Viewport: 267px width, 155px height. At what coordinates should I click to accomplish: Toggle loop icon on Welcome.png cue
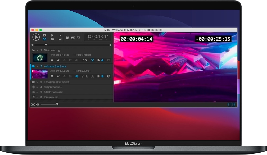pyautogui.click(x=108, y=60)
